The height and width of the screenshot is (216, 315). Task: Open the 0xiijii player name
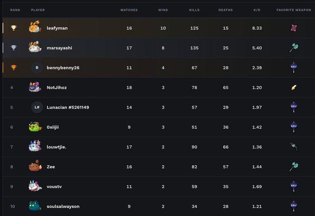(x=53, y=127)
